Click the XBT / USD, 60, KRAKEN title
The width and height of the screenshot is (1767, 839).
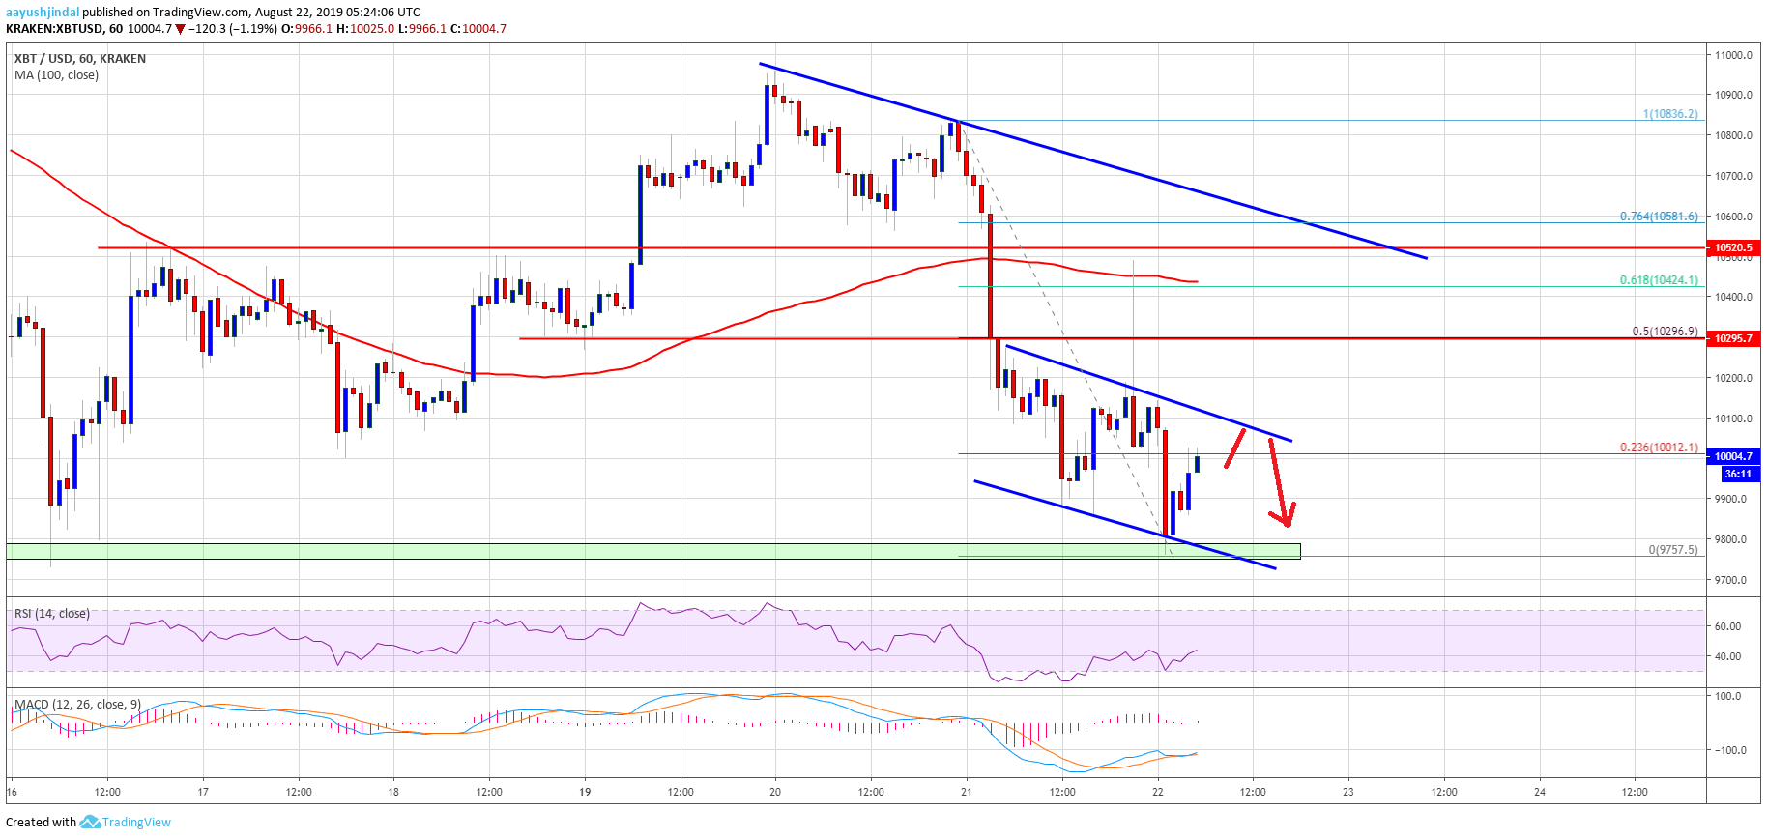(80, 59)
